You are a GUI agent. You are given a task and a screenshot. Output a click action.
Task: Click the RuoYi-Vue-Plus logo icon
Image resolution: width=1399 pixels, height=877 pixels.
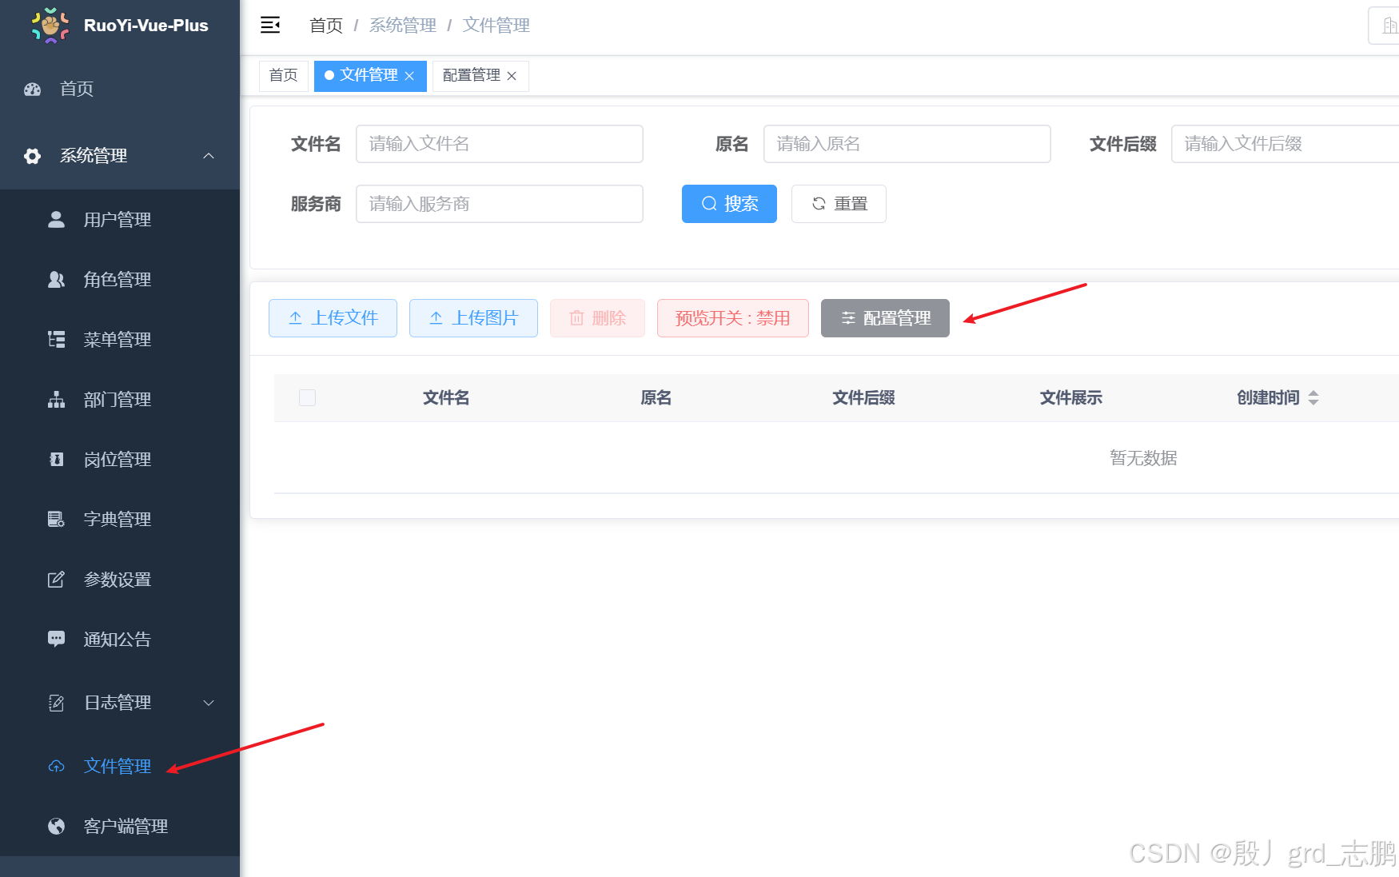click(x=50, y=26)
